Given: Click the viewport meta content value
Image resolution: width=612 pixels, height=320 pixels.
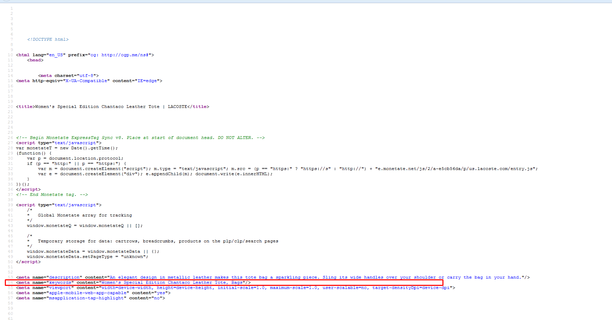Looking at the screenshot, I should (275, 288).
